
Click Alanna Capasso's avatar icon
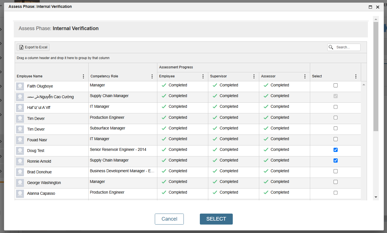(20, 194)
